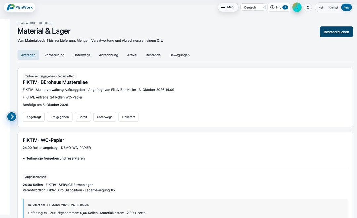357x218 pixels.
Task: Click the Bereit status button
Action: pyautogui.click(x=83, y=117)
